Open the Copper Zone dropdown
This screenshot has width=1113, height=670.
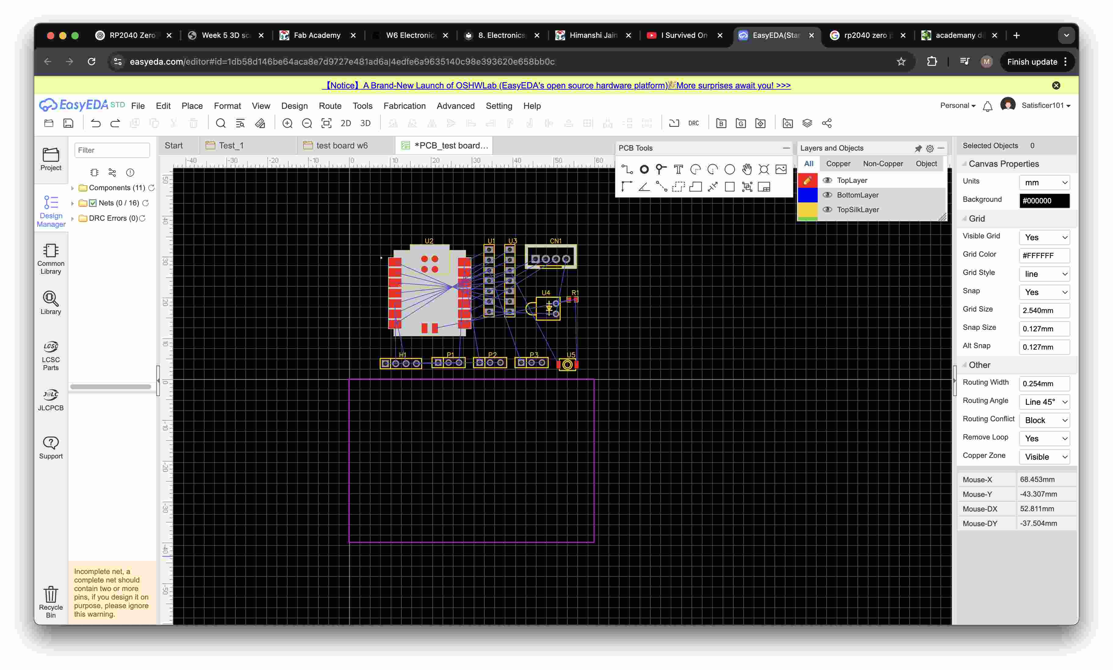1044,457
